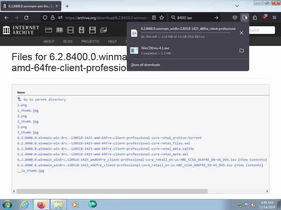Show WinCDEmu-4.1.exe in folder
The image size is (281, 210).
coord(241,51)
